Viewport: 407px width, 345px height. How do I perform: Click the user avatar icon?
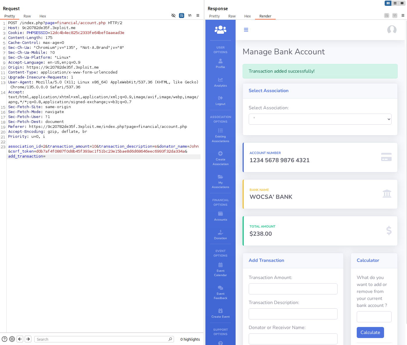click(392, 30)
